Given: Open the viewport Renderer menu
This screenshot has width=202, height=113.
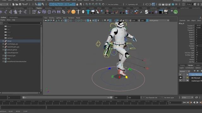Looking at the screenshot, I should (71, 18).
